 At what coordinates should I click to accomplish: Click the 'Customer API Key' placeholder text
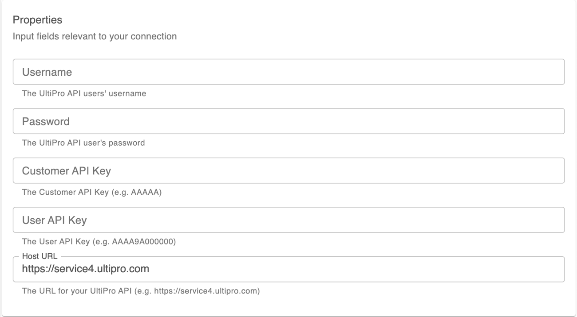coord(66,171)
